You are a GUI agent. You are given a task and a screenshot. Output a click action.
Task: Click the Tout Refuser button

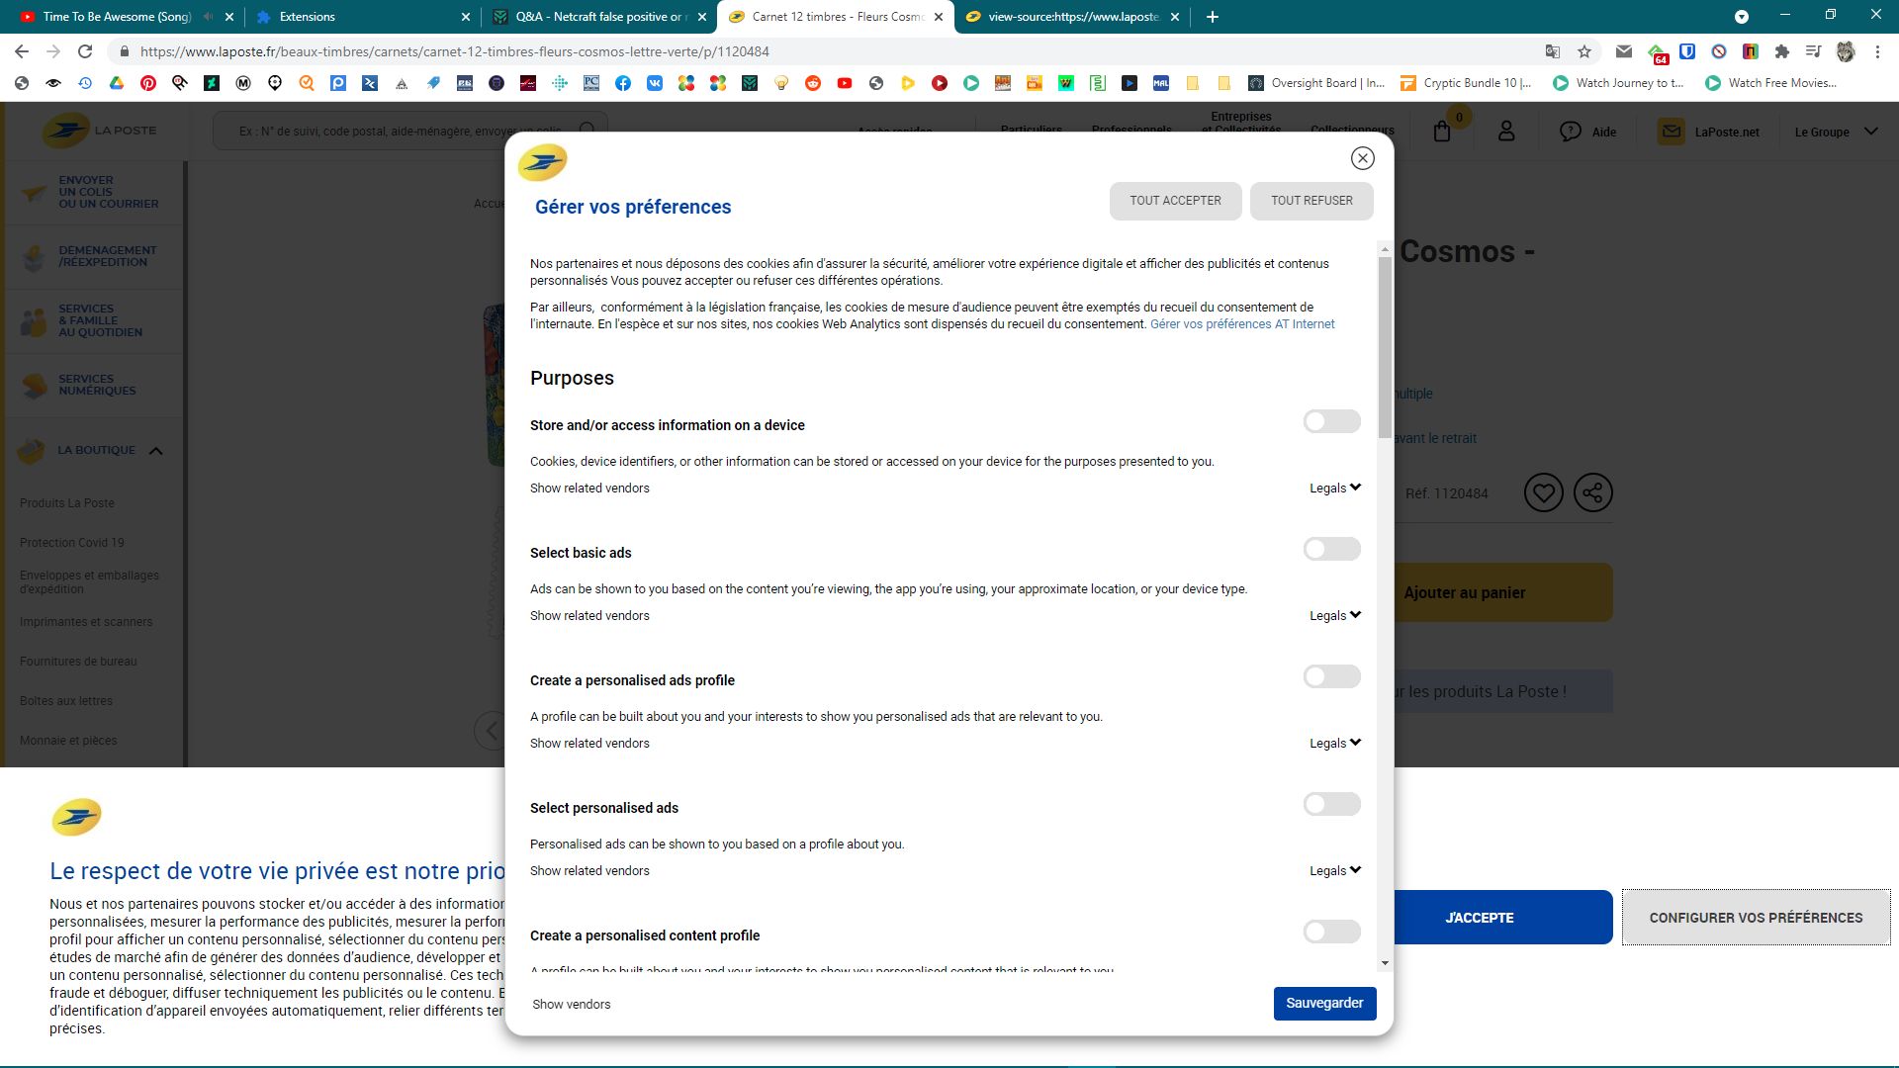click(x=1311, y=201)
